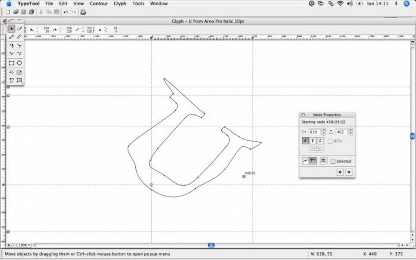Decrease the node Y value 402

coord(351,133)
